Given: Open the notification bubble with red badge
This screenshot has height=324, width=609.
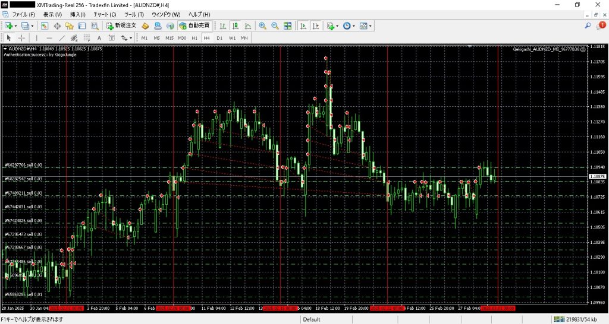Looking at the screenshot, I should (x=601, y=26).
